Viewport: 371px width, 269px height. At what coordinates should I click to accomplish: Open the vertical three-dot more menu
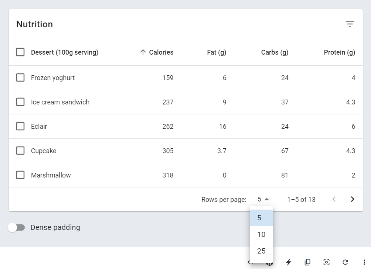pyautogui.click(x=364, y=262)
